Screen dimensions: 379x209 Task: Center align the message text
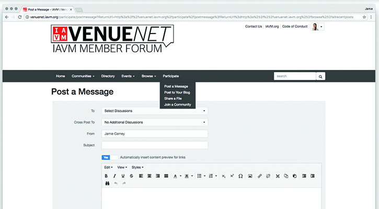pos(150,176)
